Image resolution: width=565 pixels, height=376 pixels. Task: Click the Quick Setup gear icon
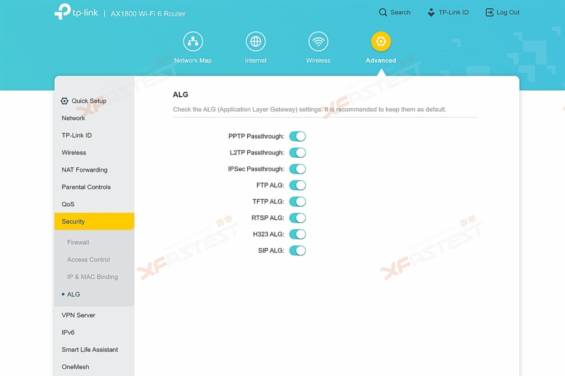(65, 101)
